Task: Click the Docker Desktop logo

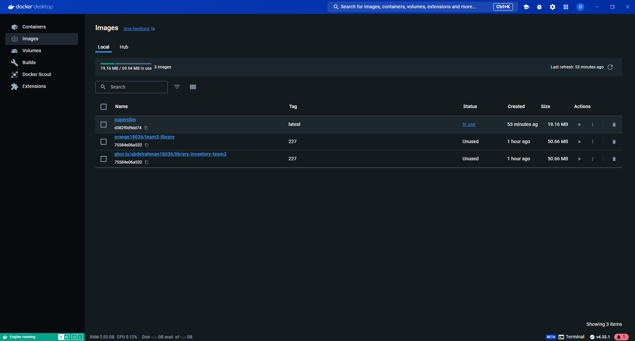Action: 30,7
